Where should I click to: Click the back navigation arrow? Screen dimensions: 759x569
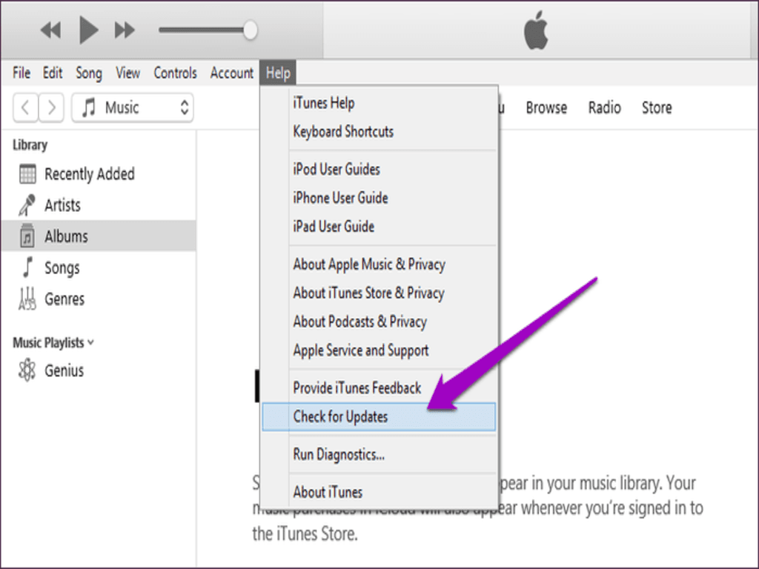click(x=26, y=107)
